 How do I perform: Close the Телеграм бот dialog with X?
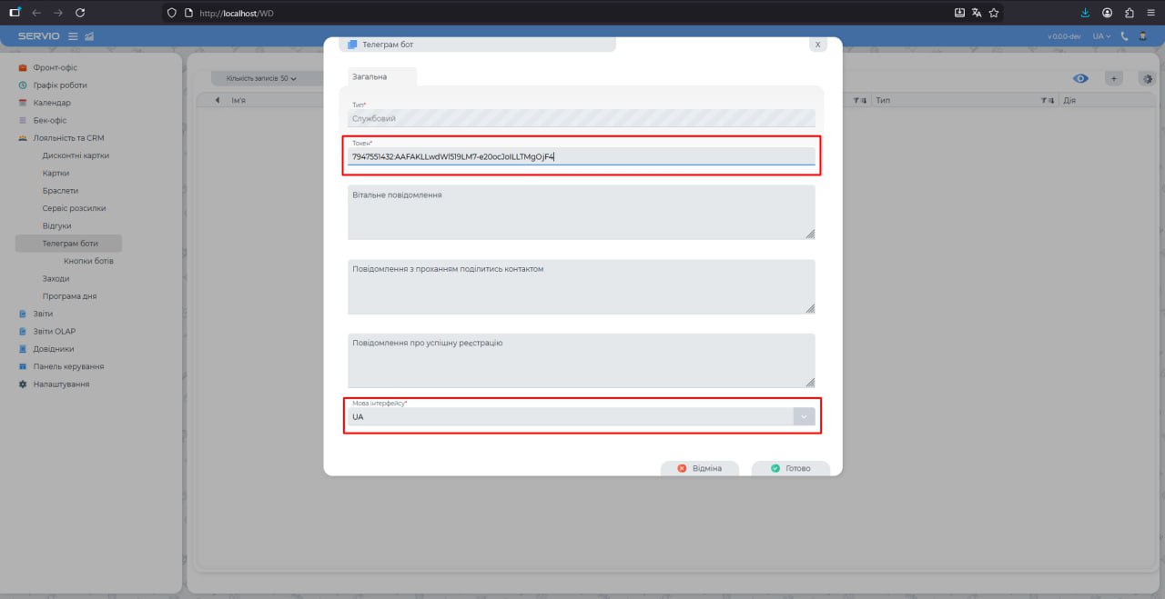point(817,44)
